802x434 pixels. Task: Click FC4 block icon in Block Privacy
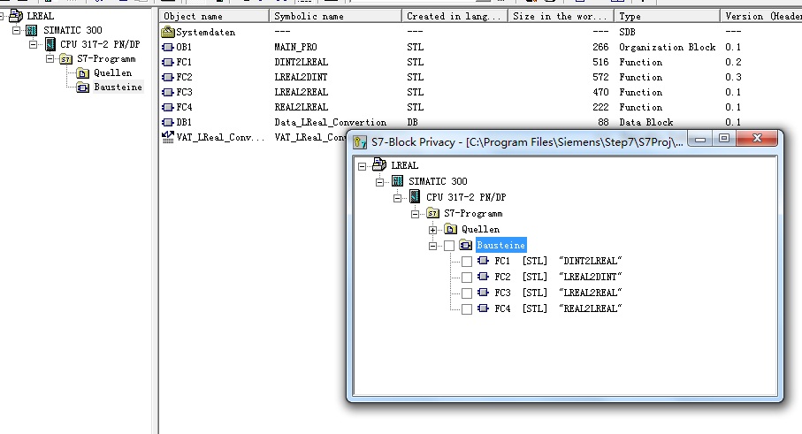484,308
